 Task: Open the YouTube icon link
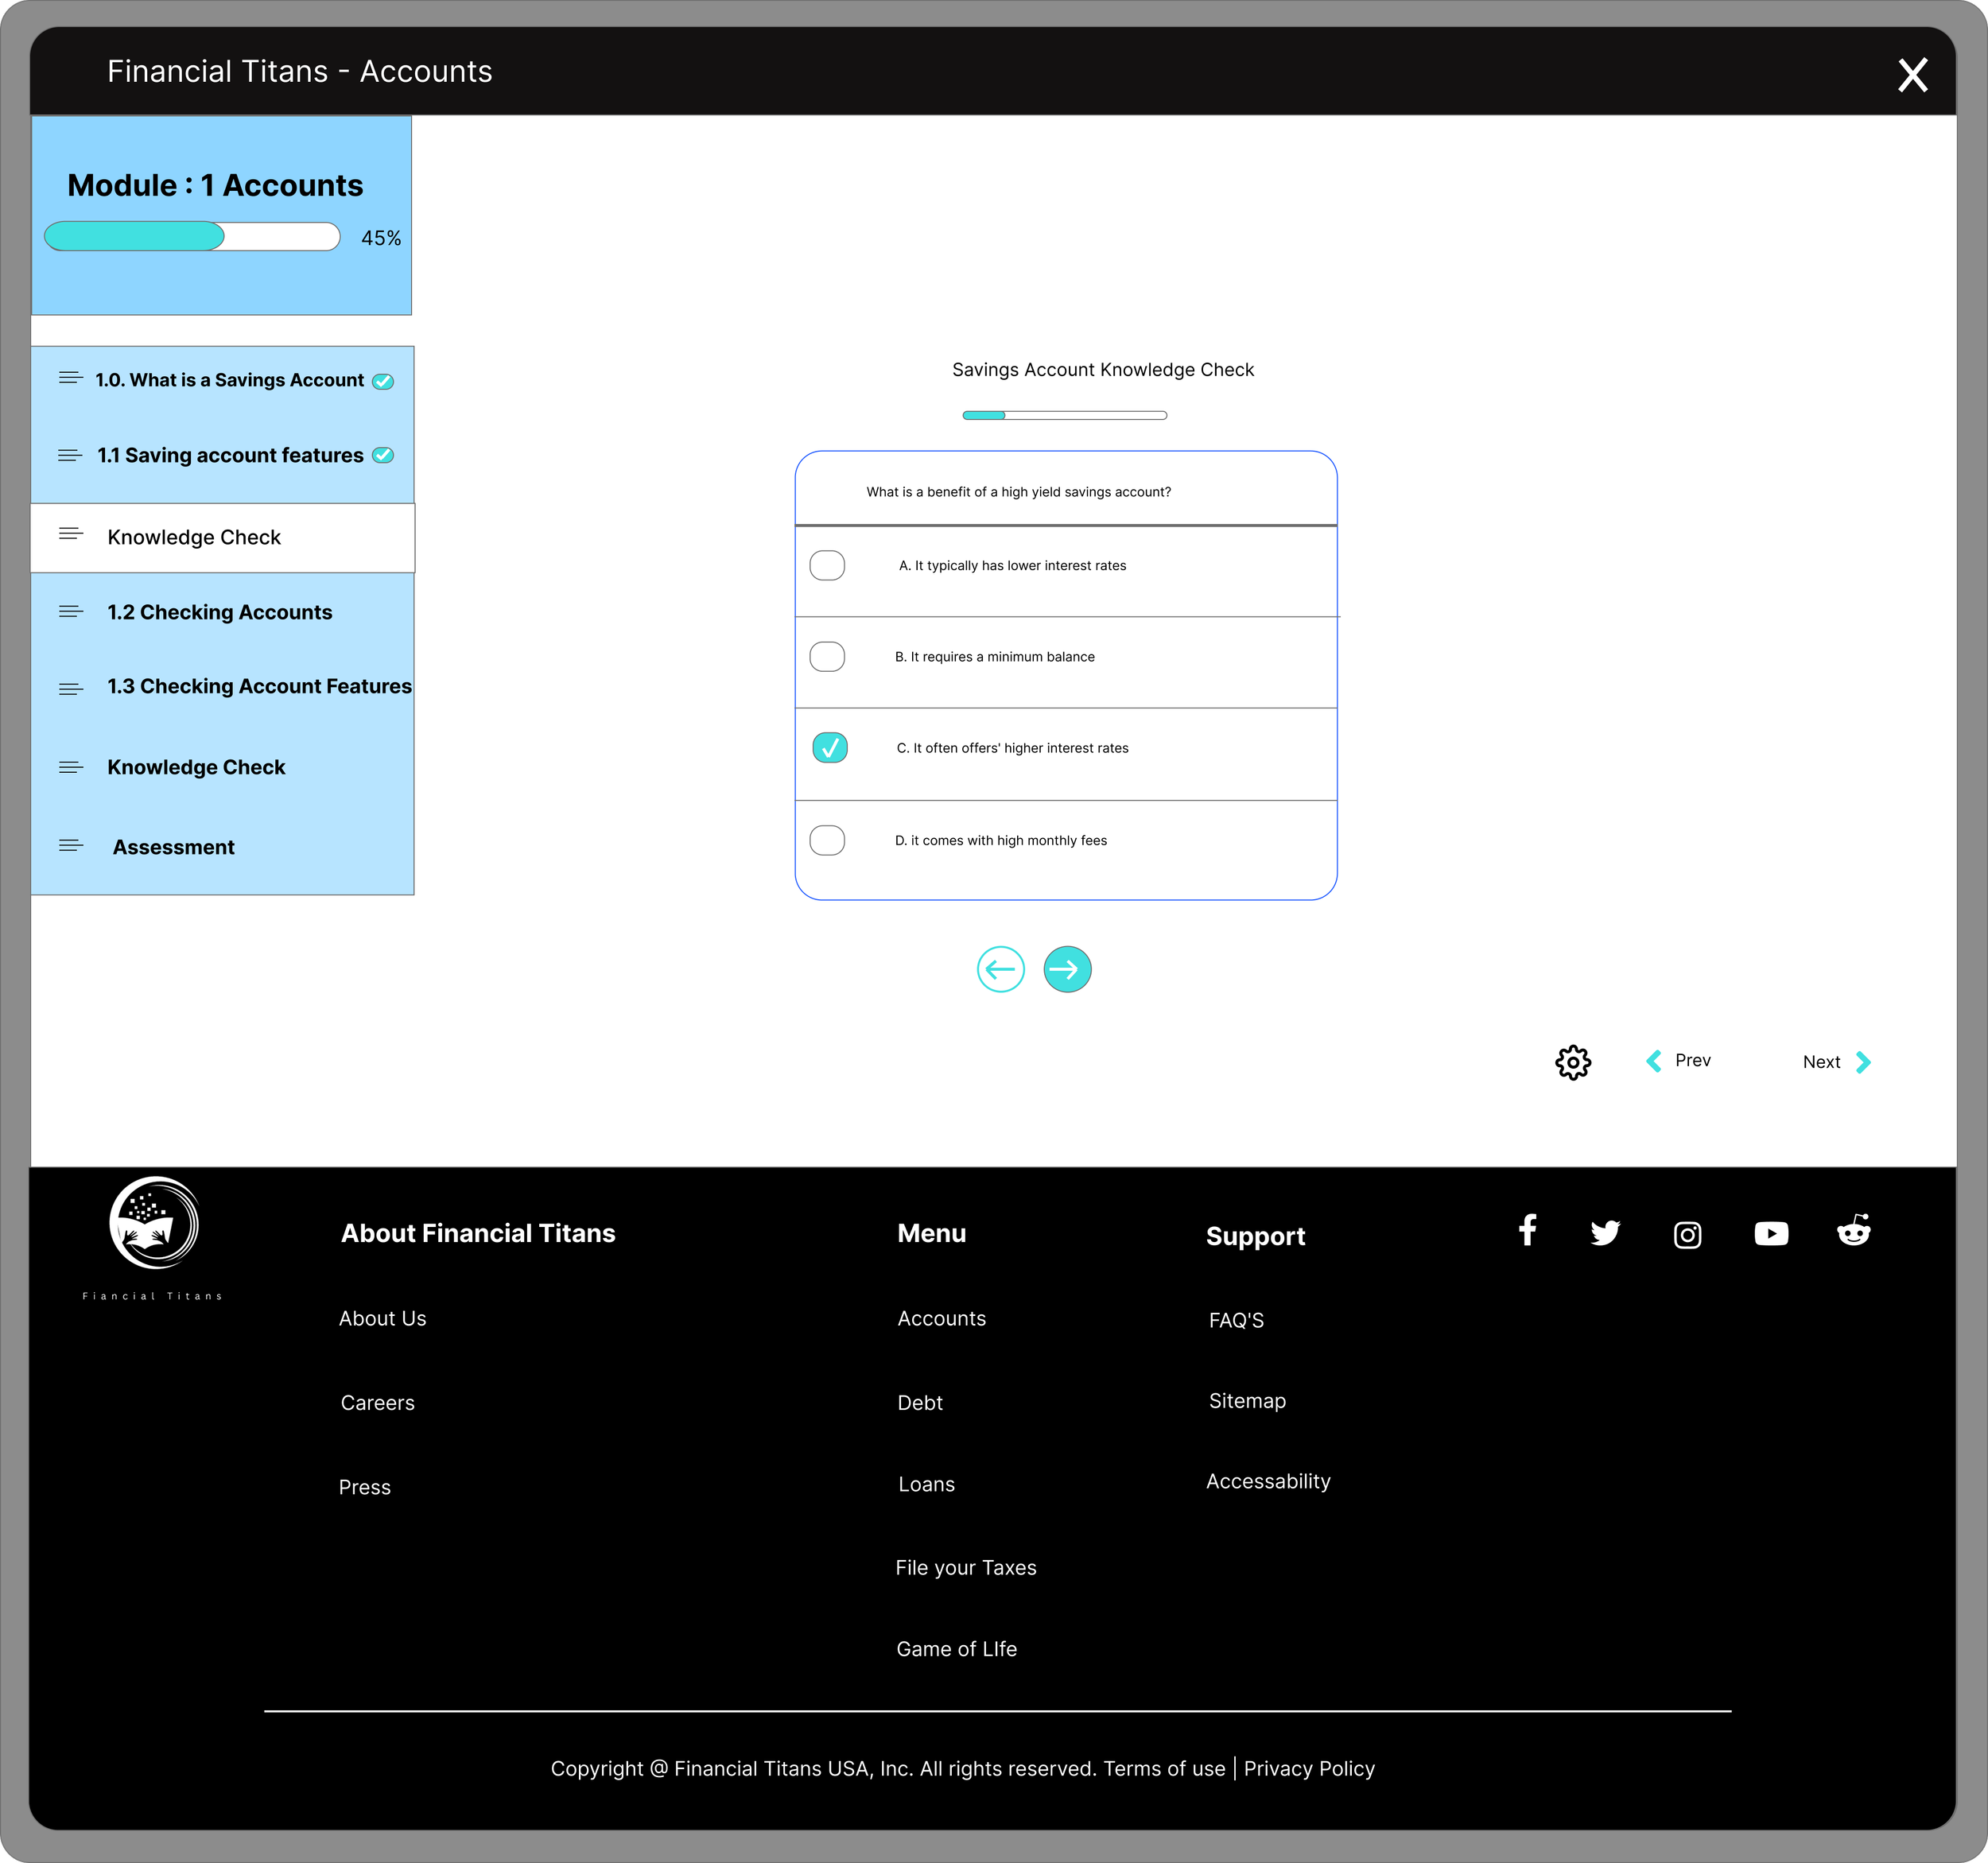tap(1770, 1234)
